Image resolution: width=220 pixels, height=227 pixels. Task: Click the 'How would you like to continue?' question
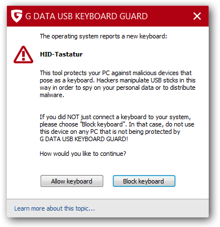(x=83, y=154)
